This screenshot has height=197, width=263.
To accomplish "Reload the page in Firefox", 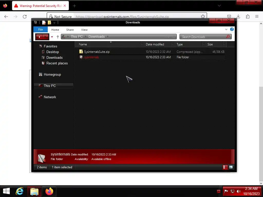I will point(25,16).
